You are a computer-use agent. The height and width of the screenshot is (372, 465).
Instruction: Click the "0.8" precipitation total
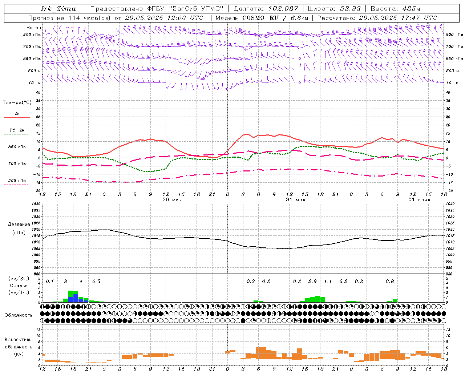(390, 281)
